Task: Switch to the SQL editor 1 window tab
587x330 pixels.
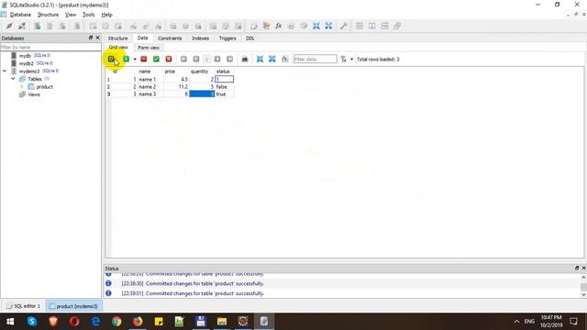Action: point(23,306)
